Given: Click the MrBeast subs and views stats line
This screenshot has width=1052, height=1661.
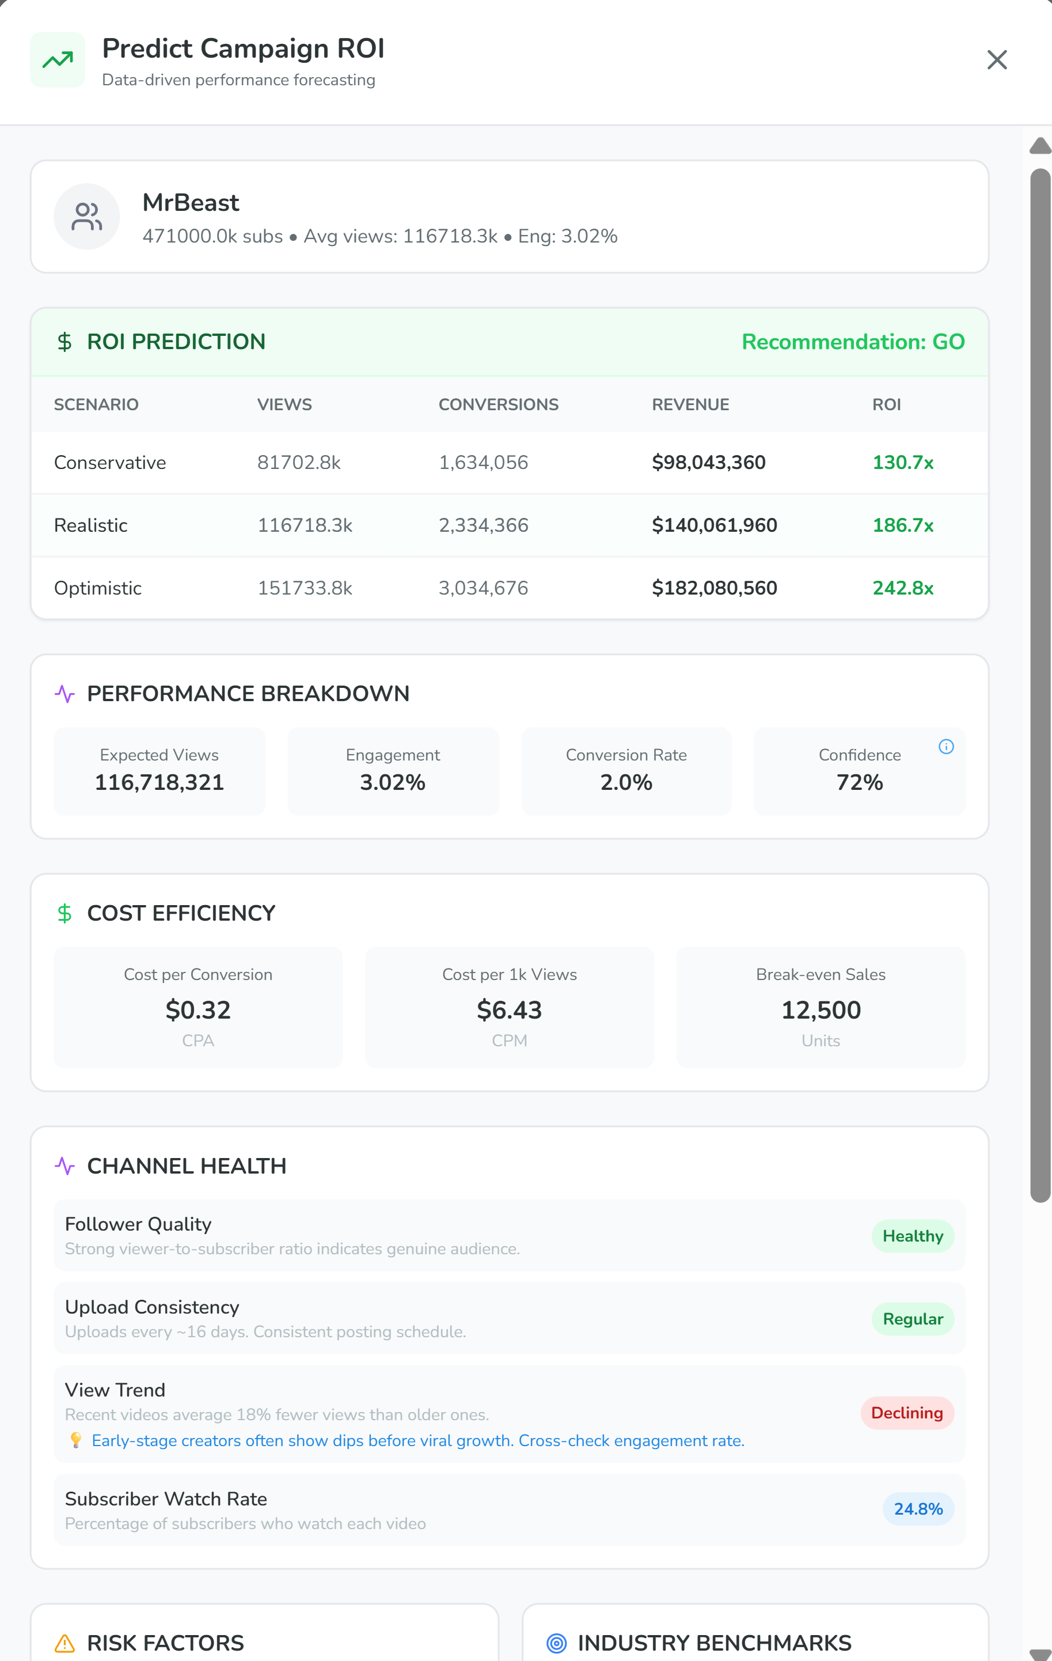Looking at the screenshot, I should point(380,236).
